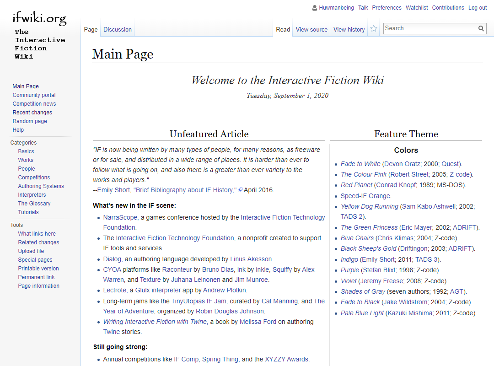Open the Basics category
Screen dimensions: 494x366
[26, 151]
